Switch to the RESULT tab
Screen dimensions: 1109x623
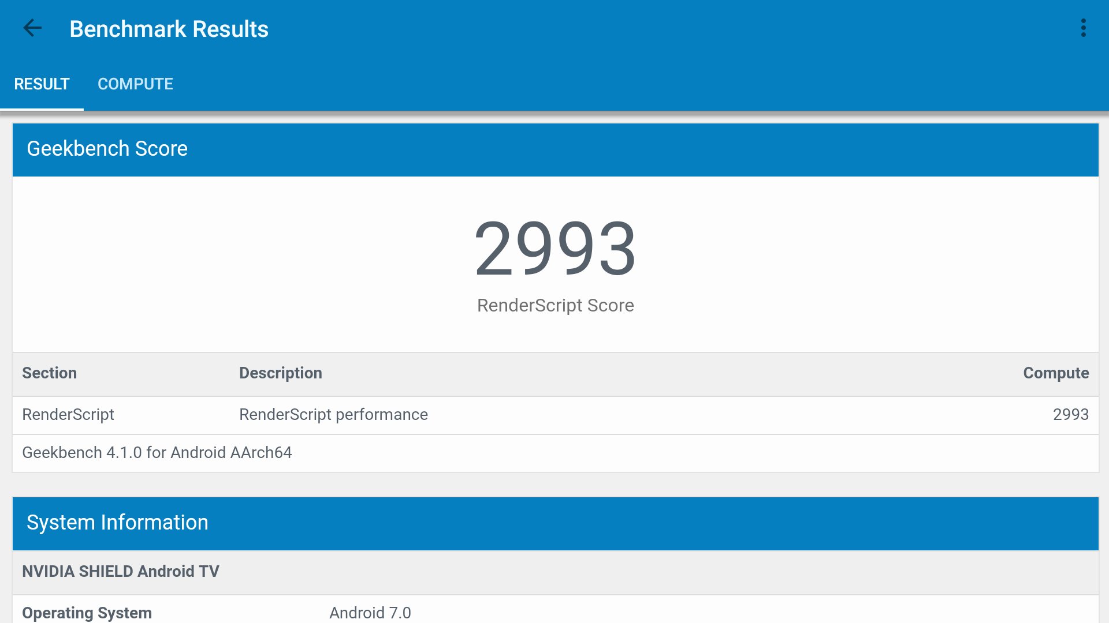tap(42, 84)
